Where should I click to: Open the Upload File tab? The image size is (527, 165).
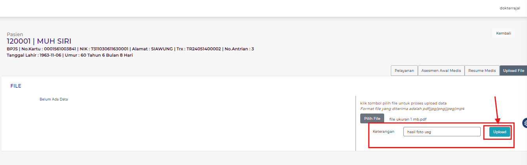point(513,71)
